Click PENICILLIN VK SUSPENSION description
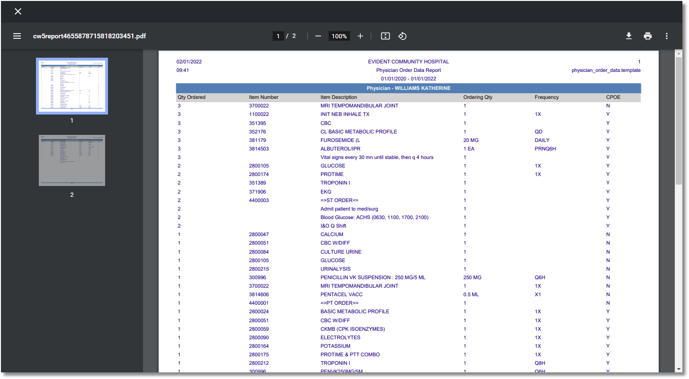 [373, 277]
